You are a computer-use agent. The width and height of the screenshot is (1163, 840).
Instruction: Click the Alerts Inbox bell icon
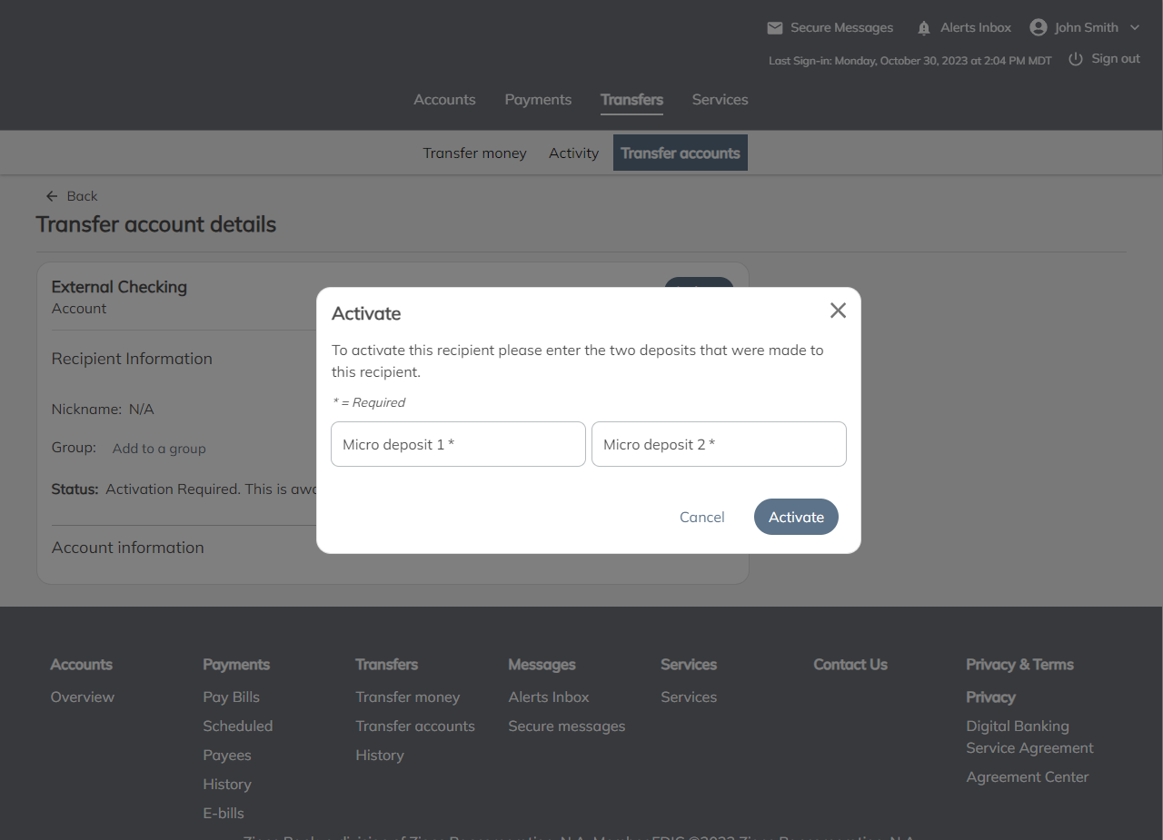click(x=924, y=28)
